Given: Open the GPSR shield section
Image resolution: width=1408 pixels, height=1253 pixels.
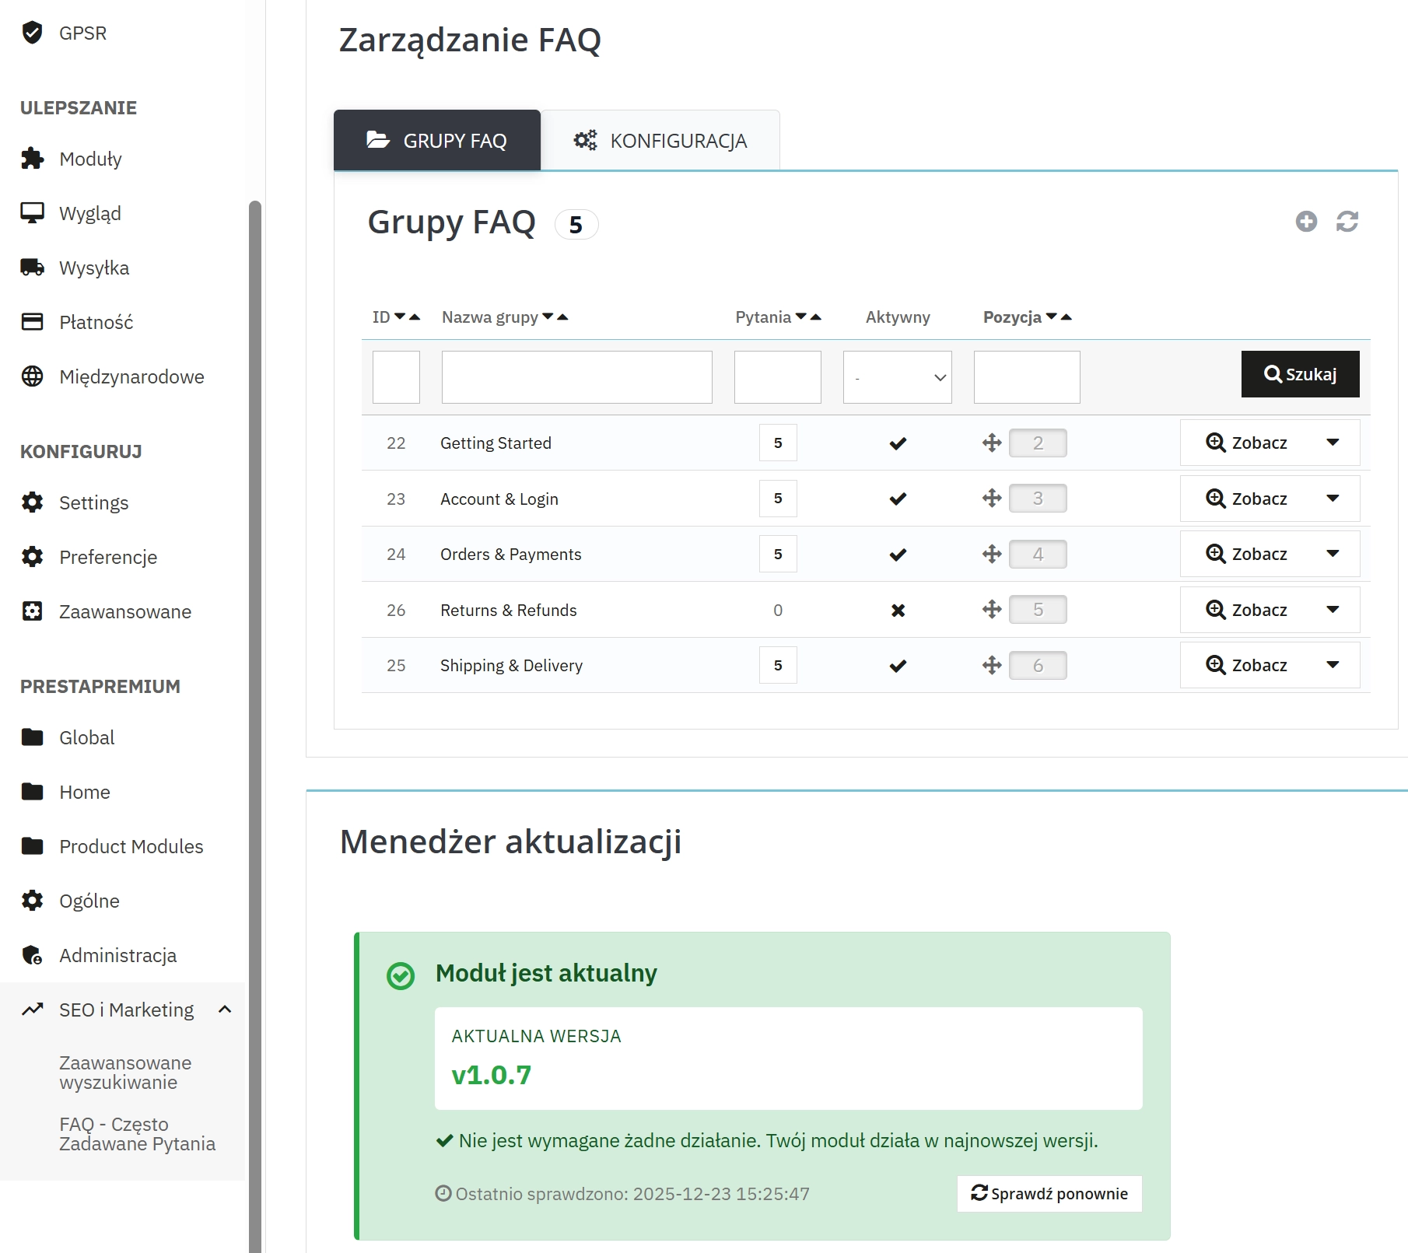Looking at the screenshot, I should click(x=33, y=33).
